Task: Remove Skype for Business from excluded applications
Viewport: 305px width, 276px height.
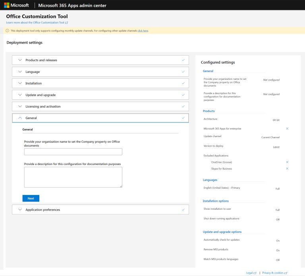Action: point(287,169)
